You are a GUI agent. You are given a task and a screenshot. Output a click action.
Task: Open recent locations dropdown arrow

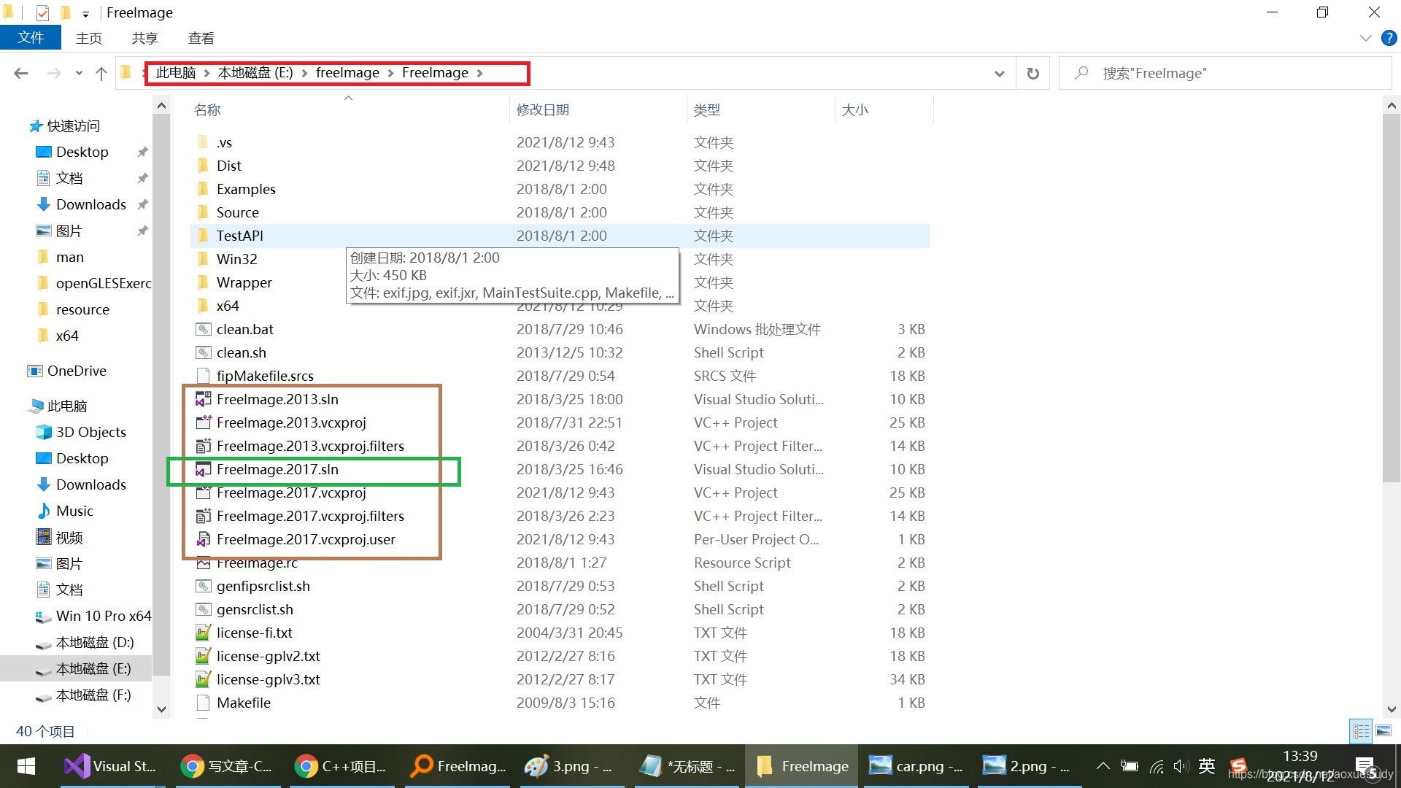tap(79, 73)
